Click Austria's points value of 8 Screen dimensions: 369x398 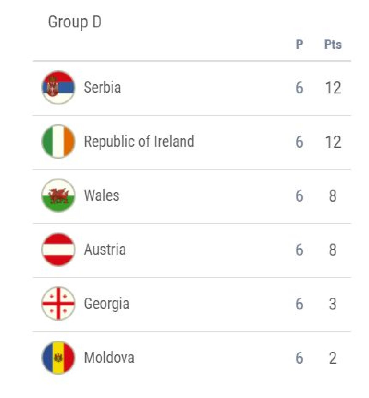click(x=333, y=250)
